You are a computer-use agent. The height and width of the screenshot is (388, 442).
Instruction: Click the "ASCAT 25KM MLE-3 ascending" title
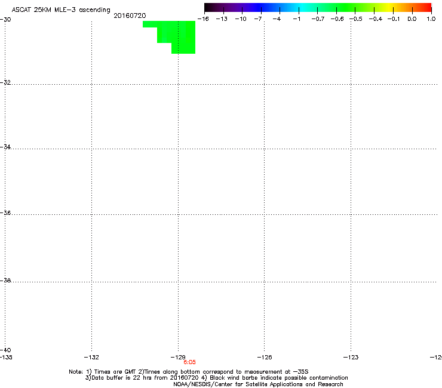(61, 10)
